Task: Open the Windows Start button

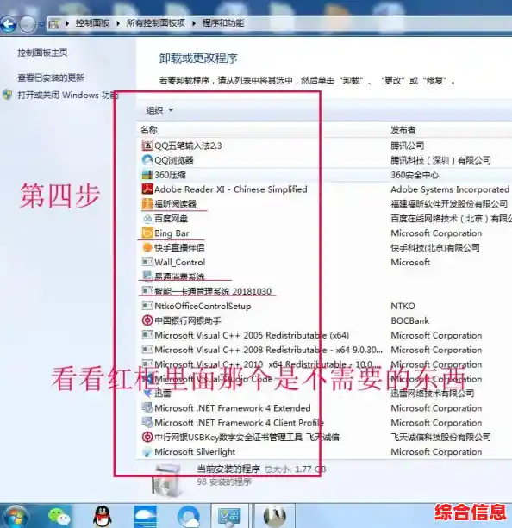Action: click(14, 517)
